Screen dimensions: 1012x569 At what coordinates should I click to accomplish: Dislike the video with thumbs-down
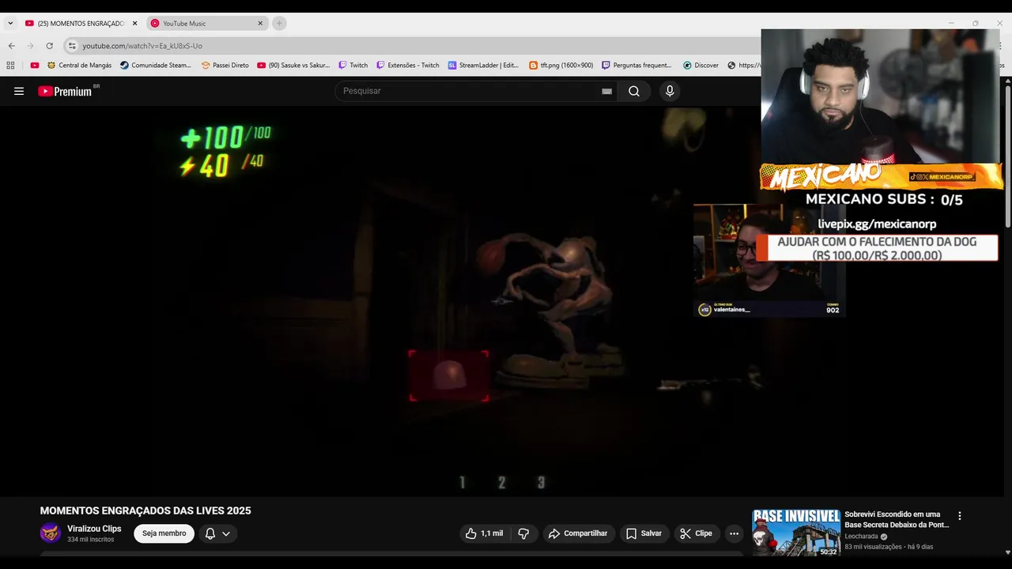click(x=523, y=533)
